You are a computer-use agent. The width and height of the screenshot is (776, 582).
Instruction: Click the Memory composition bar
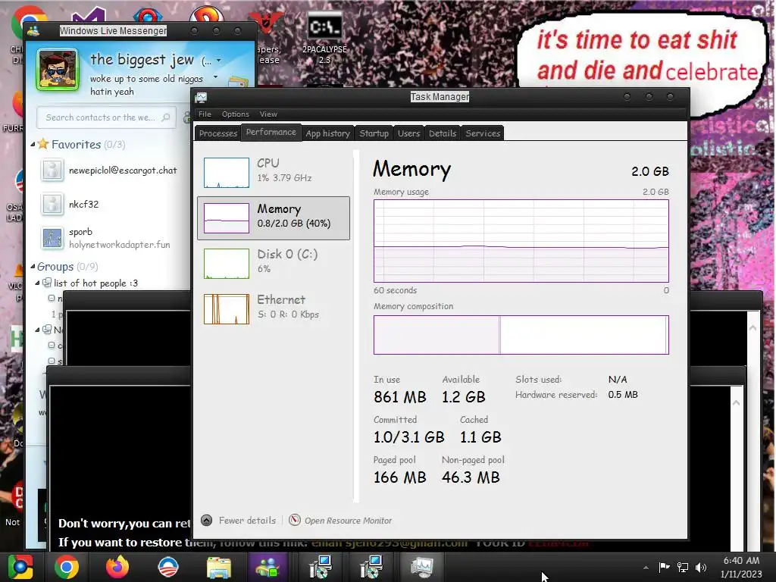521,334
